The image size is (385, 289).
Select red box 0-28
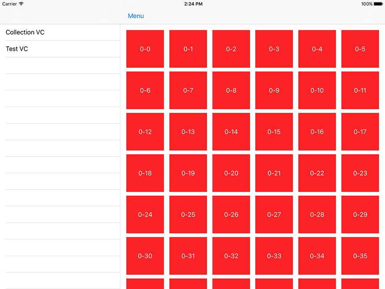pyautogui.click(x=317, y=215)
